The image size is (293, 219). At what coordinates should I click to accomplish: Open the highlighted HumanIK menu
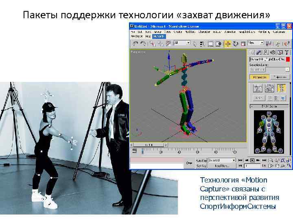159,36
